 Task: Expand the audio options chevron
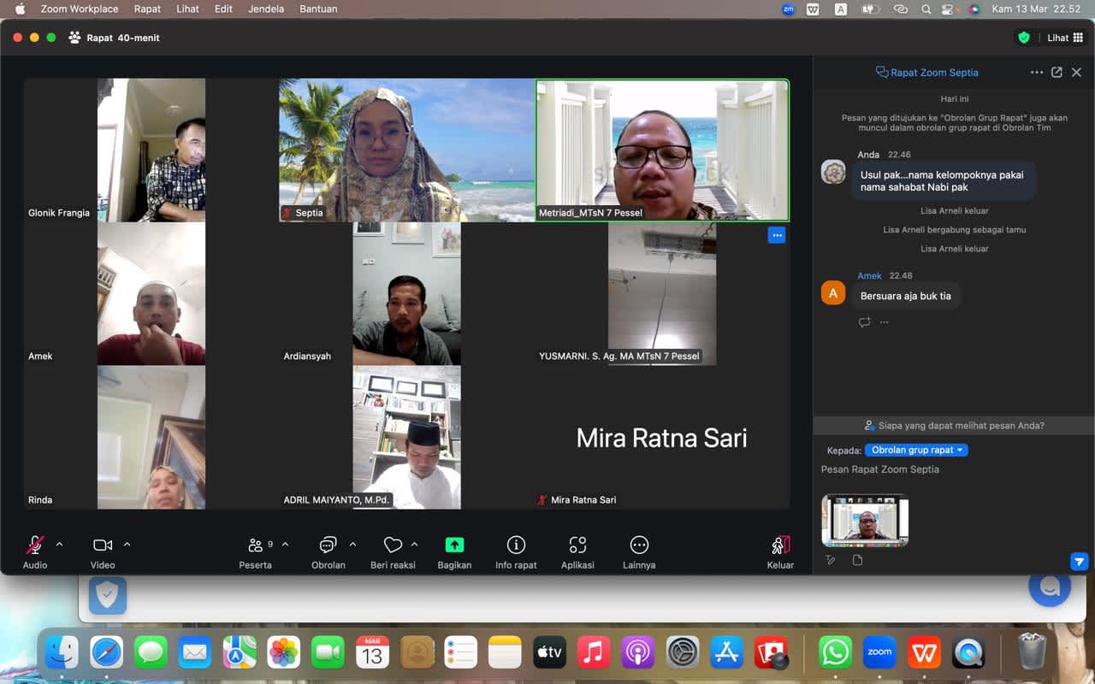coord(59,545)
